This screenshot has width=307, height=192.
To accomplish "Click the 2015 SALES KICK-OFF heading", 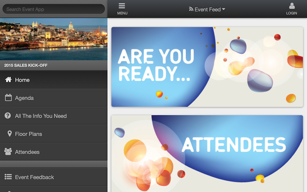I will coord(26,65).
